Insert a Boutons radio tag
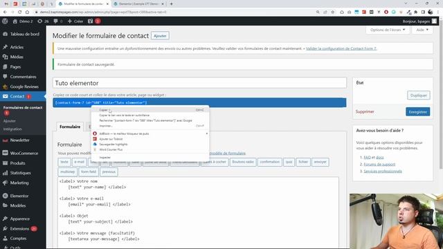The width and height of the screenshot is (443, 249). tap(243, 162)
